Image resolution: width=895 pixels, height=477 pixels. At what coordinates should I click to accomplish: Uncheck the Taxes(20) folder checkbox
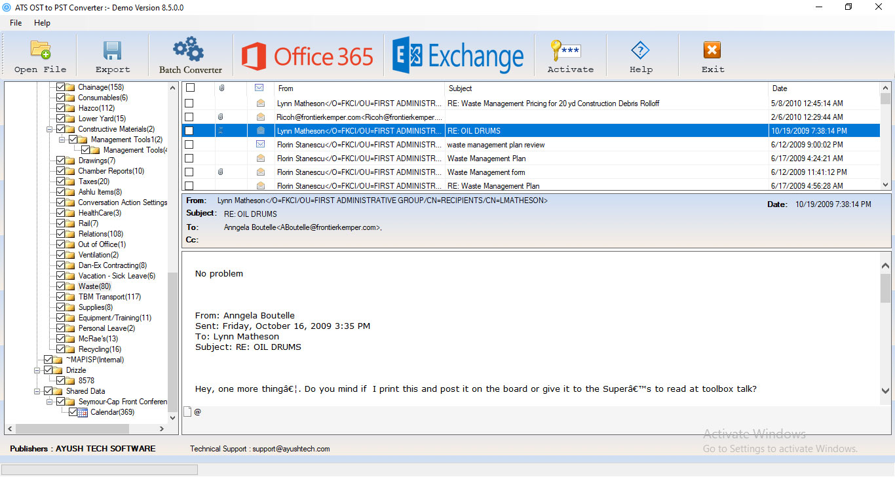(x=61, y=181)
